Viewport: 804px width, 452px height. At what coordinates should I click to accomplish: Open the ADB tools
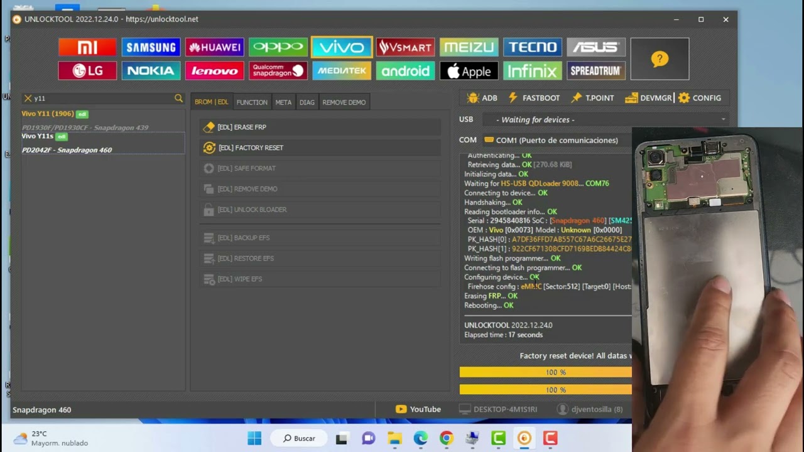click(482, 98)
